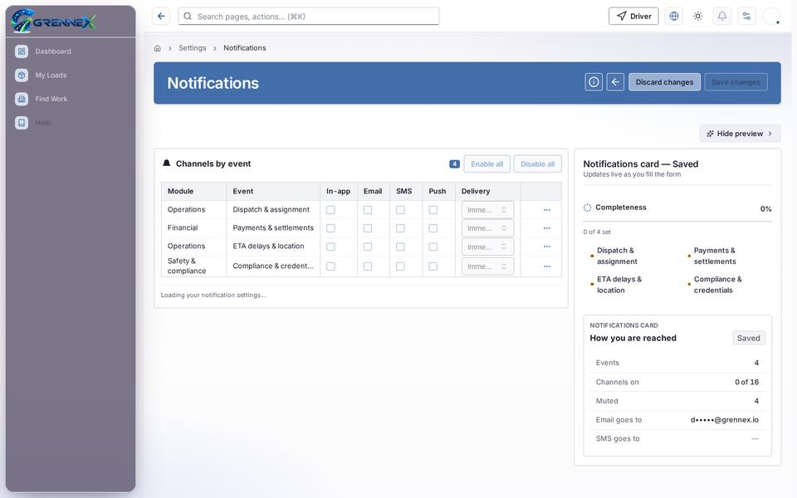This screenshot has height=498, width=797.
Task: Focus the search pages input
Action: [309, 17]
